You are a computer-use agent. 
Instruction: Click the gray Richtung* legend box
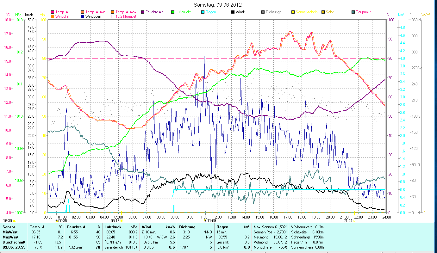pos(263,12)
